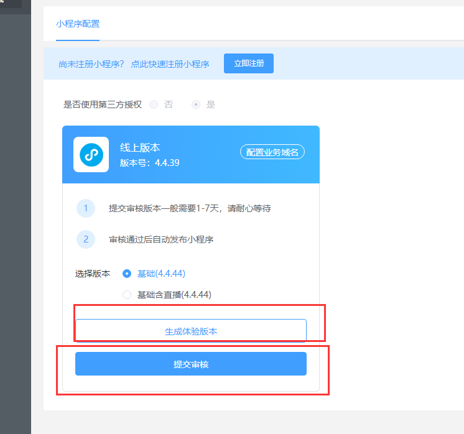The height and width of the screenshot is (434, 464).
Task: Select 否 for third-party authorization
Action: click(154, 104)
